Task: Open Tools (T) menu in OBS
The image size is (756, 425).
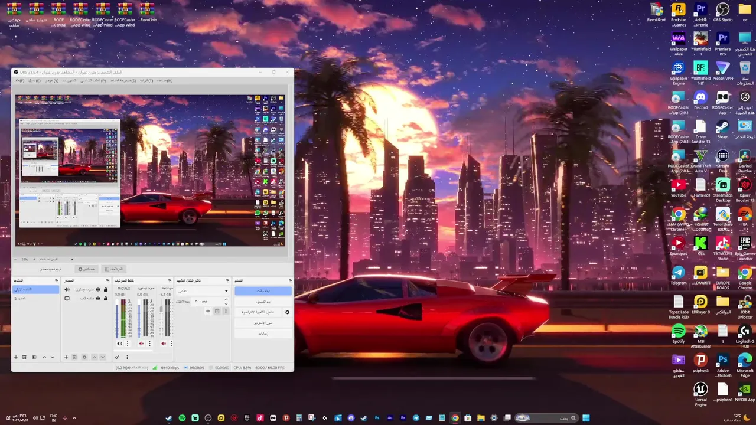Action: [x=146, y=80]
